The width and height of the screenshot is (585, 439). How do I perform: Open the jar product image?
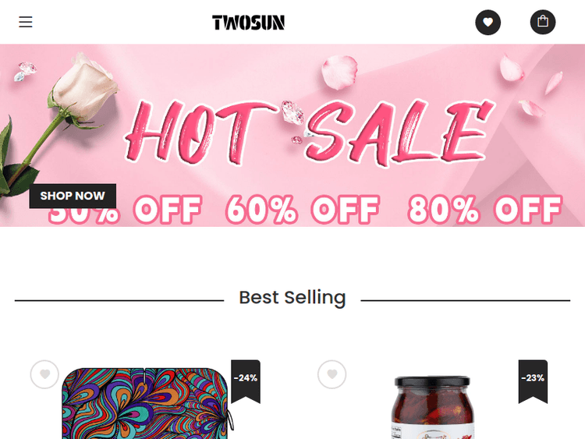coord(432,407)
